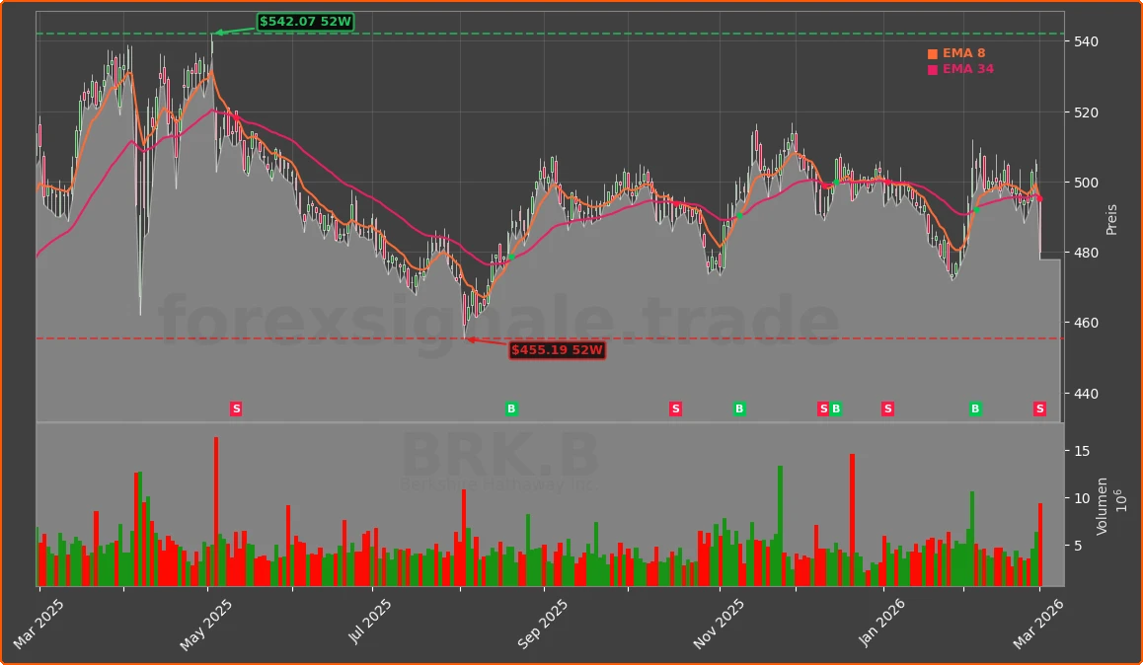Click the first red S signal marker
The width and height of the screenshot is (1143, 665).
pyautogui.click(x=236, y=408)
